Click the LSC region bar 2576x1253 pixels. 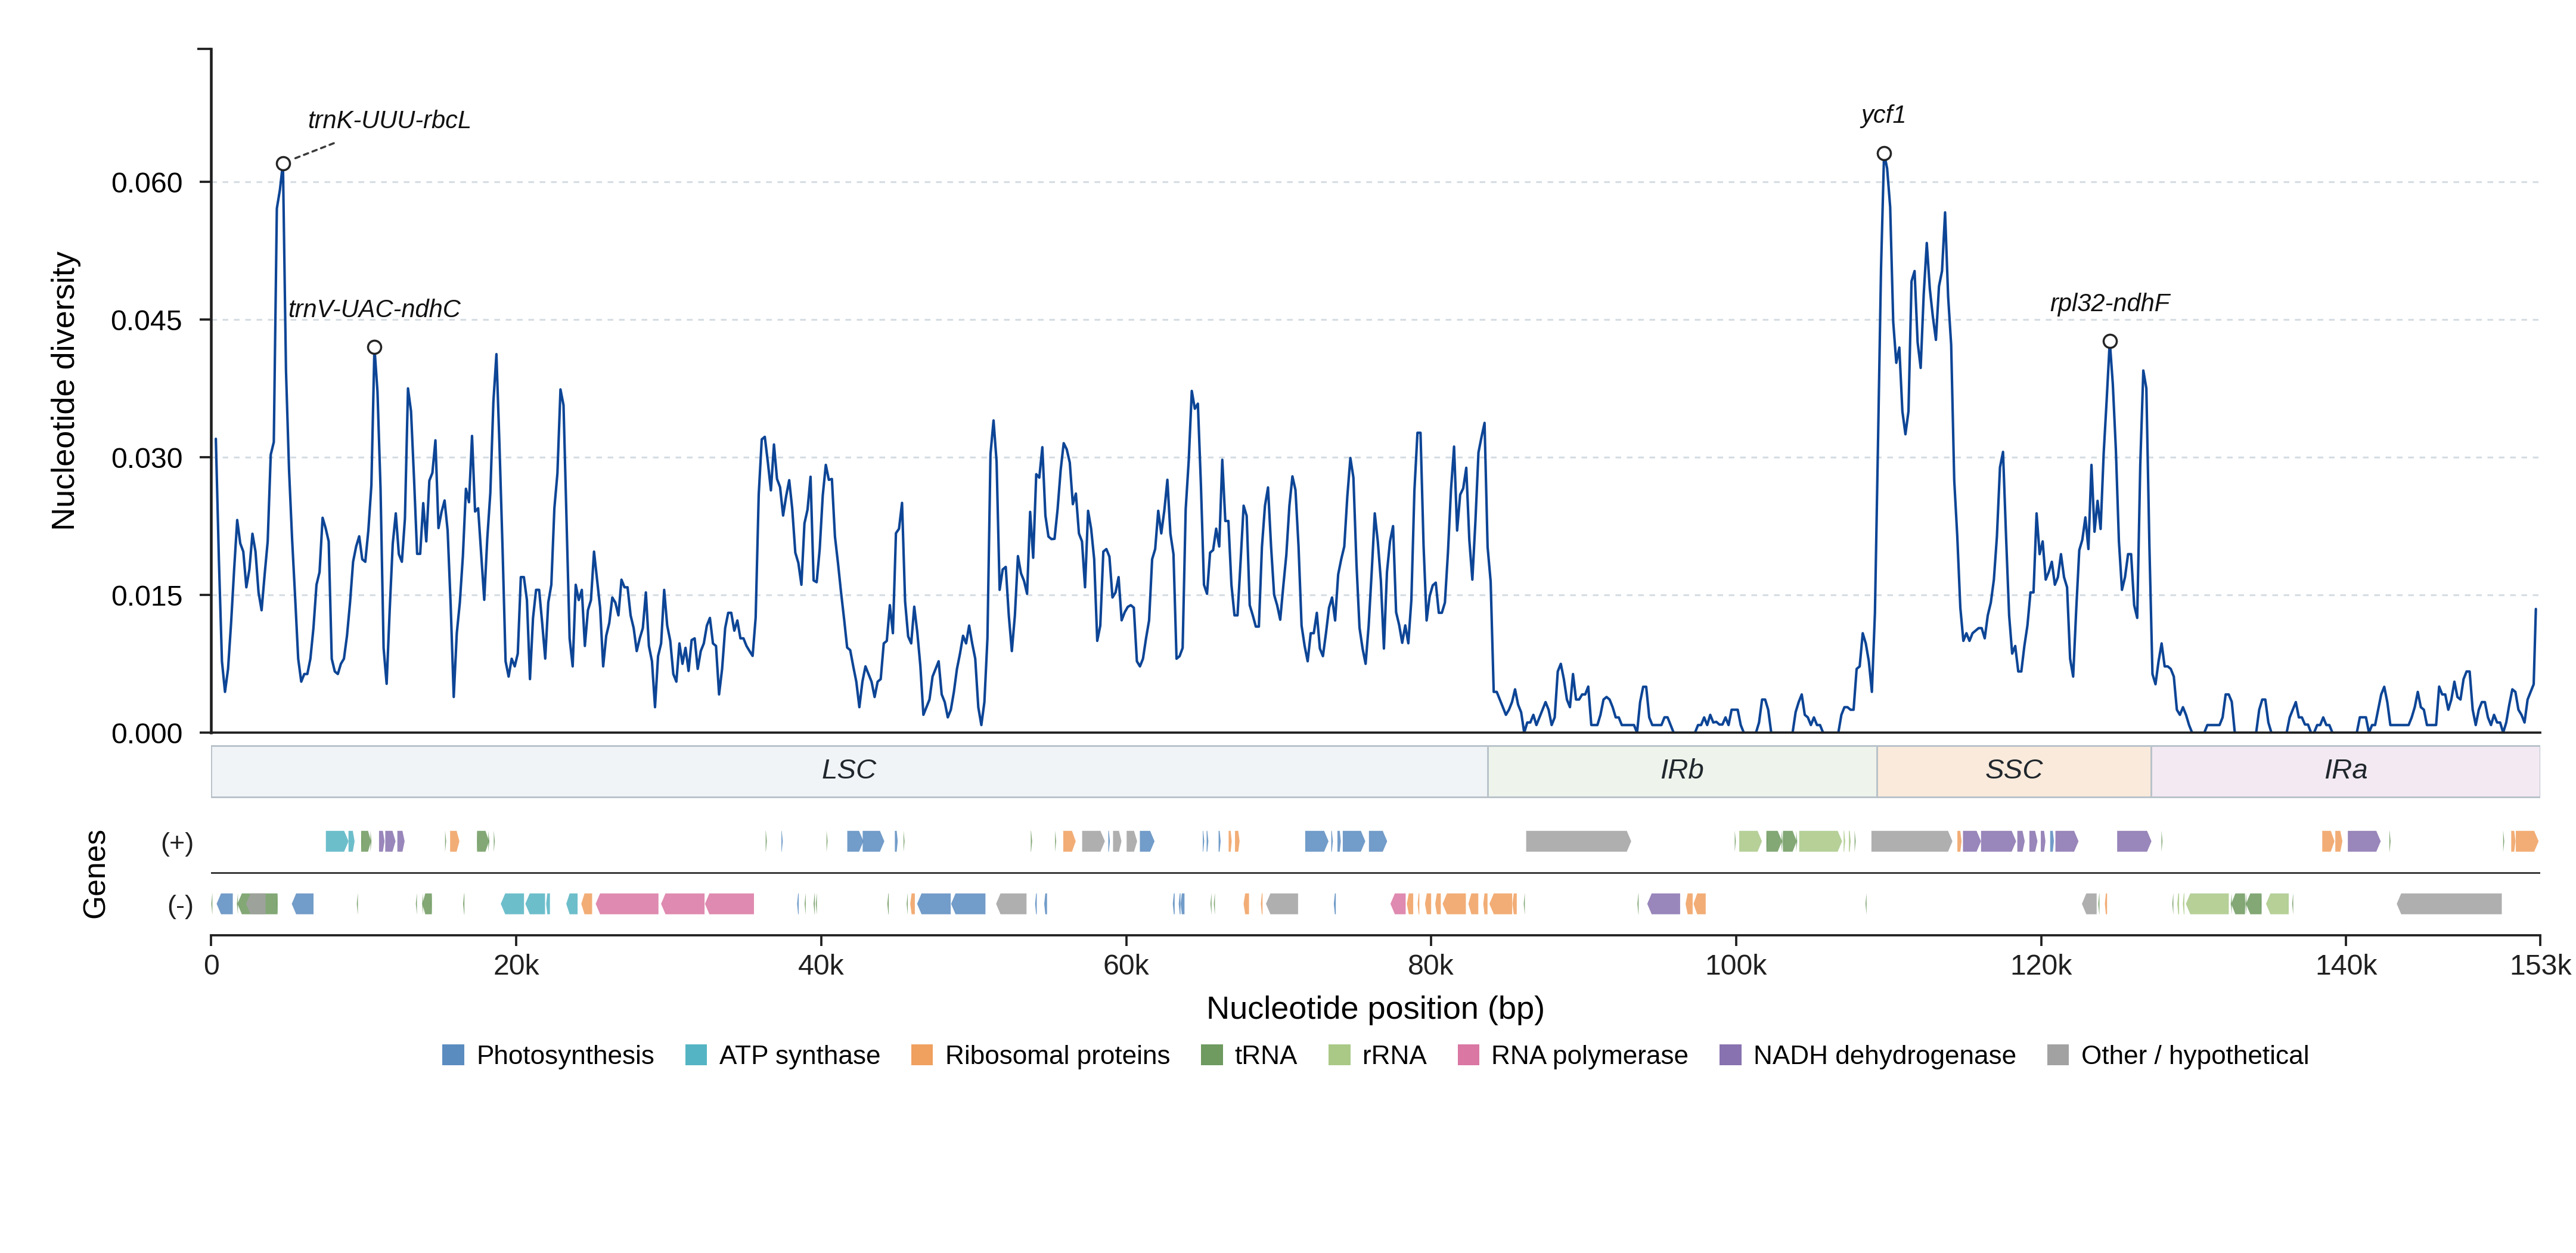pos(850,771)
